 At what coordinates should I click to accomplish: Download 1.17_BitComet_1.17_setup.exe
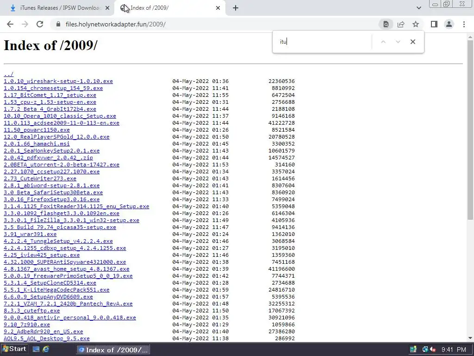[50, 95]
